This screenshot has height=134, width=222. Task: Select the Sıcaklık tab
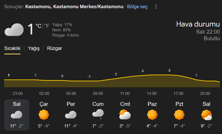point(12,48)
